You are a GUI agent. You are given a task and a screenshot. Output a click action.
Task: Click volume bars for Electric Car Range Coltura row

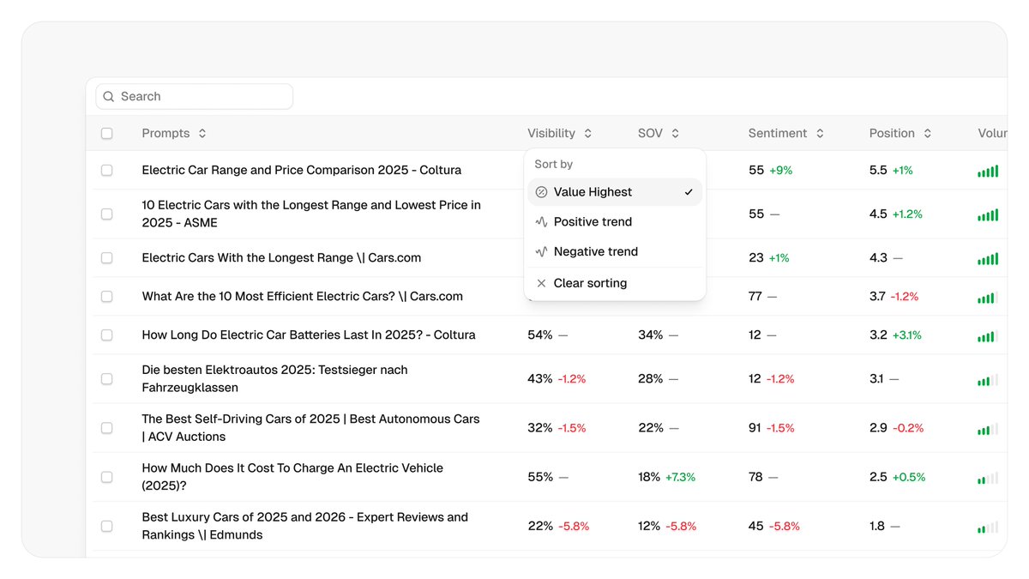988,171
